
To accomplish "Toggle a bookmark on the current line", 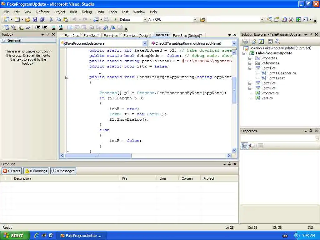I will click(70, 27).
